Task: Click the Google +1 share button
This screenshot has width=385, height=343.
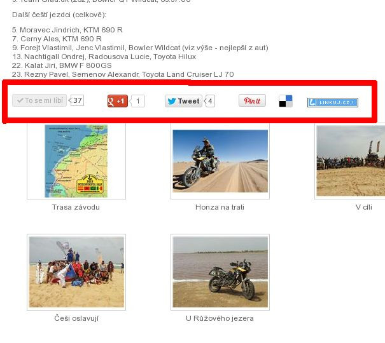Action: [118, 101]
